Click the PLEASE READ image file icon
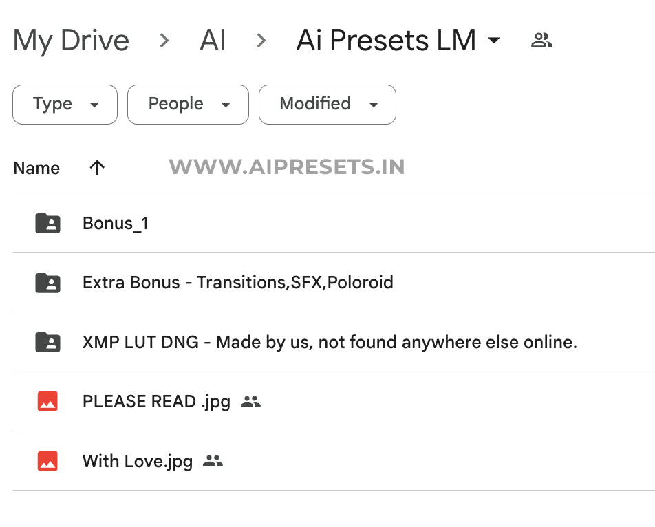The height and width of the screenshot is (527, 655). 47,401
